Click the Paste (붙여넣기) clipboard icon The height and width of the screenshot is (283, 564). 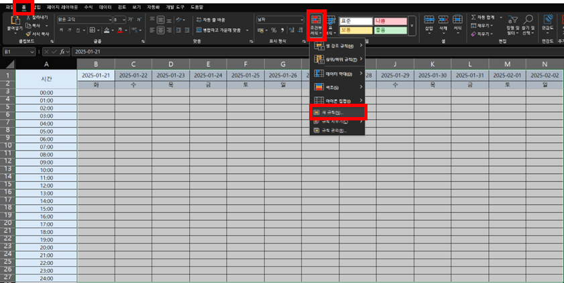pos(15,21)
